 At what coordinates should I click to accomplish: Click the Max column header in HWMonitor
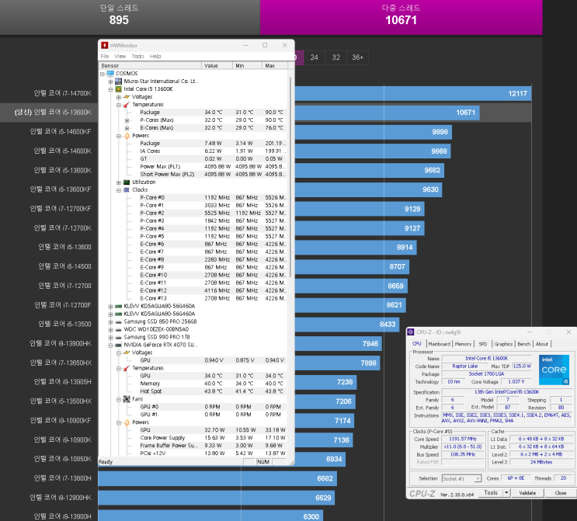click(x=275, y=65)
